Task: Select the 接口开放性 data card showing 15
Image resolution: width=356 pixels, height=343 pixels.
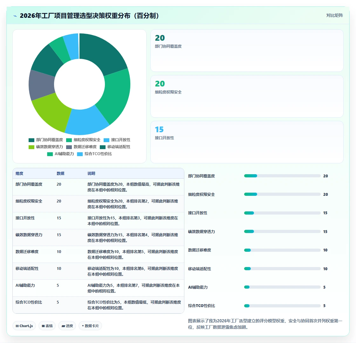Action: [247, 142]
